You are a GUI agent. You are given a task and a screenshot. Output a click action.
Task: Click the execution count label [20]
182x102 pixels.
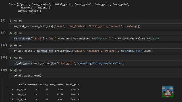click(x=4, y=70)
